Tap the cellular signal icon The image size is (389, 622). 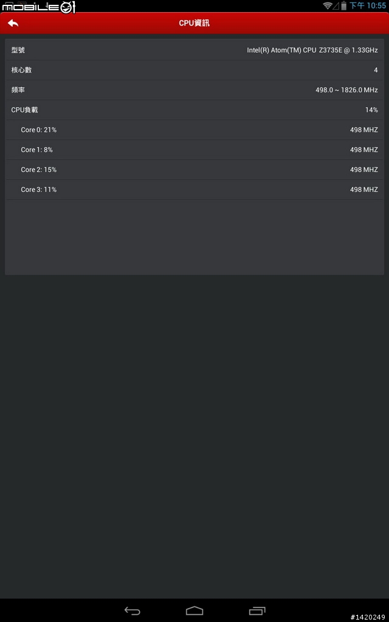pyautogui.click(x=336, y=5)
